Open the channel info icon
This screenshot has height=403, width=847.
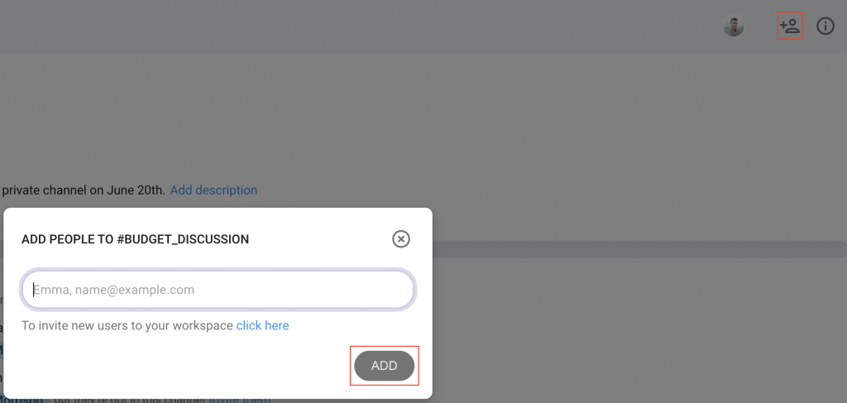click(x=825, y=26)
